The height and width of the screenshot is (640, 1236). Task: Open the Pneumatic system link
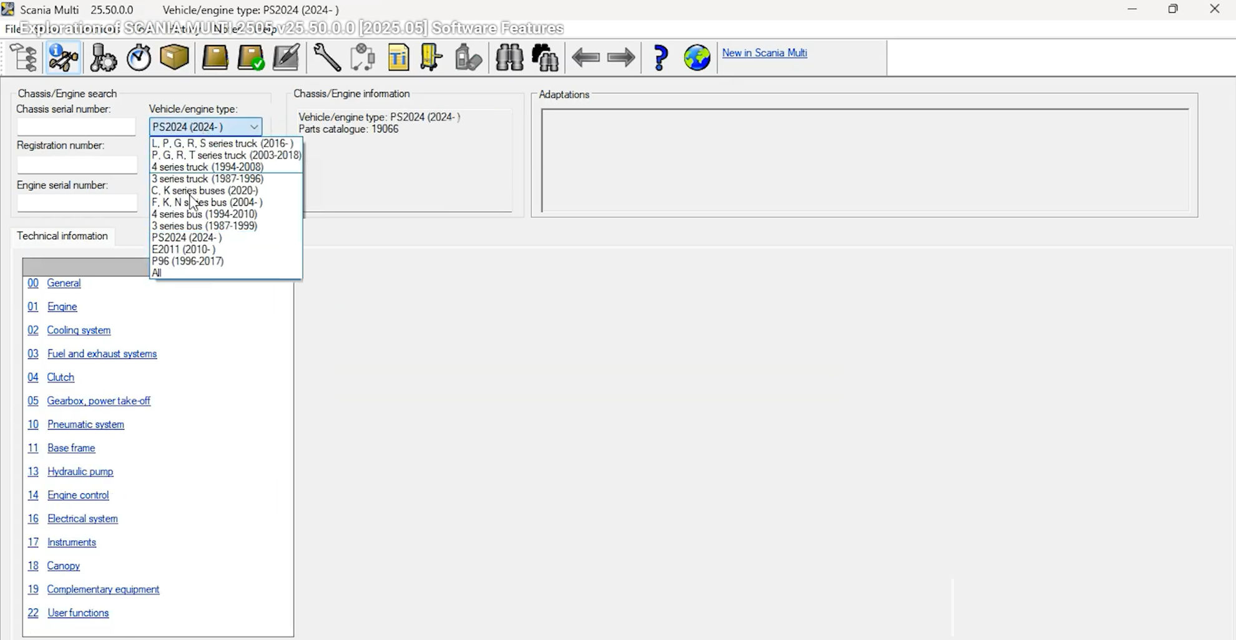[86, 425]
